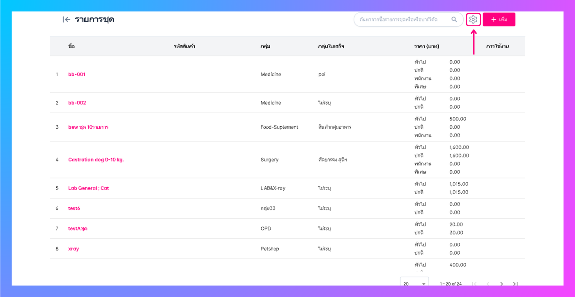Click the ชื่อ column header
Image resolution: width=575 pixels, height=297 pixels.
click(x=71, y=46)
